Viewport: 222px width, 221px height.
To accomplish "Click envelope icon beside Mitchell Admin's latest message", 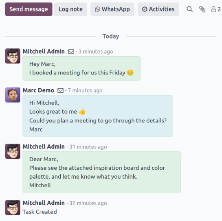I will (x=71, y=52).
